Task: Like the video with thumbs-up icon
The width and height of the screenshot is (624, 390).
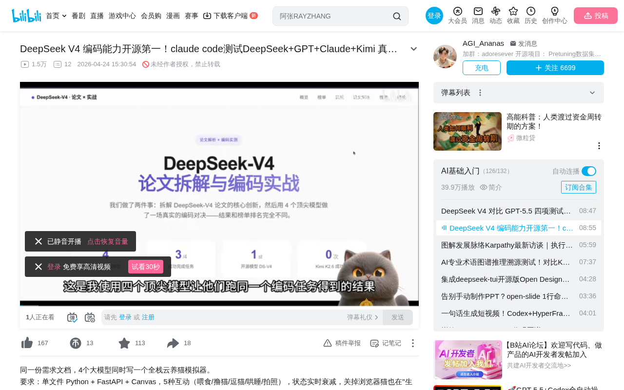Action: tap(27, 343)
